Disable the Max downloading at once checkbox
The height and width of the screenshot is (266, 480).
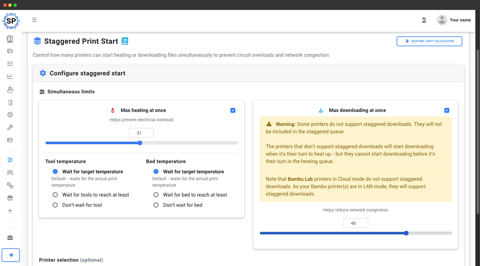[447, 110]
